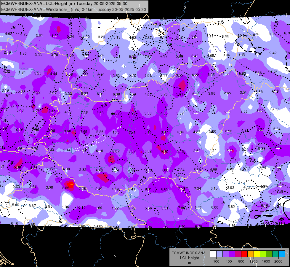Screen dimensions: 290x267
Task: Click the grid value 1.84
Action: [x=22, y=72]
